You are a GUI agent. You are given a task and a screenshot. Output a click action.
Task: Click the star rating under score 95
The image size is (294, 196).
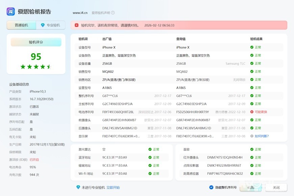pos(36,67)
